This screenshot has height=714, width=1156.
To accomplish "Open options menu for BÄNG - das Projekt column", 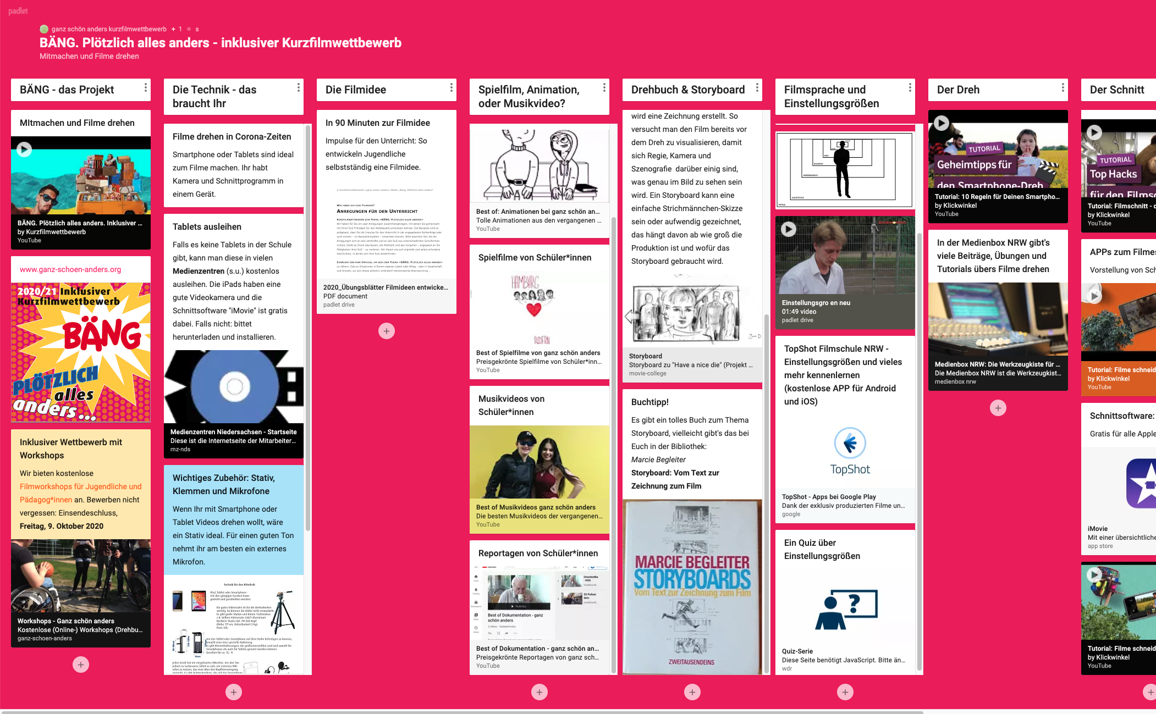I will 145,88.
